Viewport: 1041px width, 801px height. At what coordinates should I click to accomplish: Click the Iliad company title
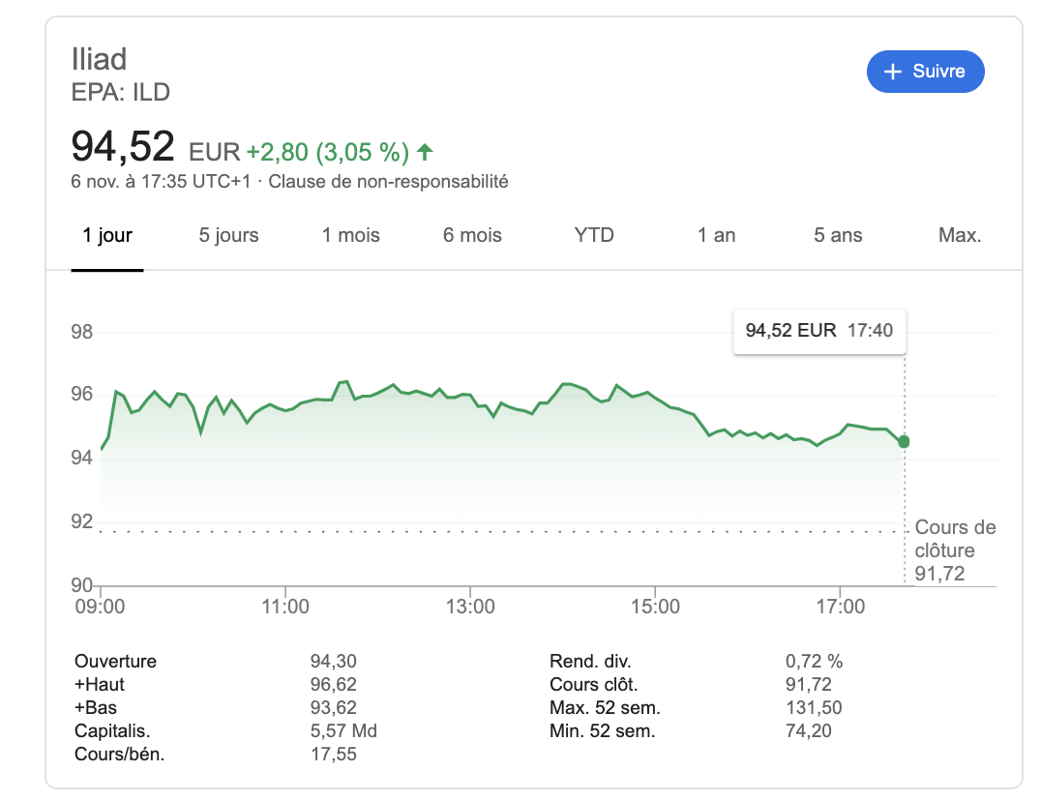click(x=100, y=59)
